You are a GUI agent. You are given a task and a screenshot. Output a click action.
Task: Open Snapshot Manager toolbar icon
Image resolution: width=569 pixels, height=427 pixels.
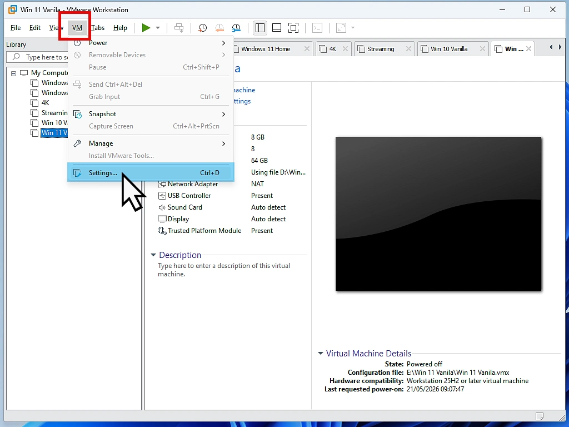pyautogui.click(x=236, y=28)
